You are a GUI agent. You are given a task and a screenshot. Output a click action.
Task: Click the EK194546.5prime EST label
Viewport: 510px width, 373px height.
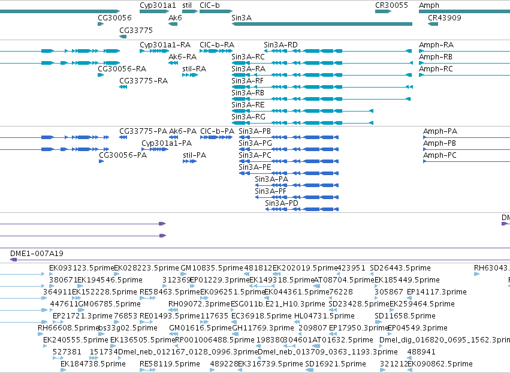click(110, 280)
